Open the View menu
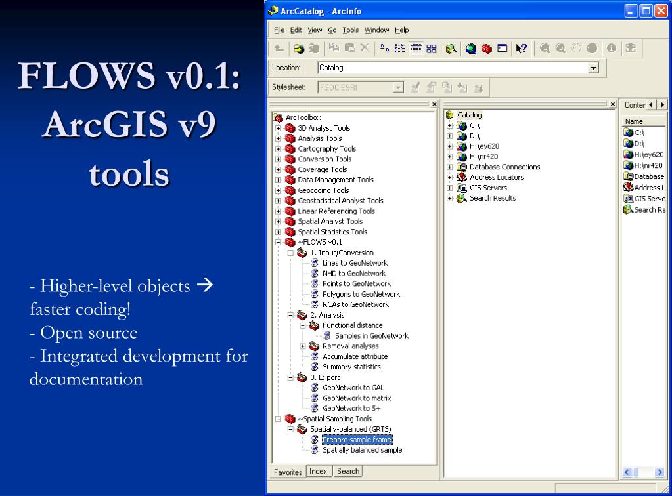 [315, 30]
